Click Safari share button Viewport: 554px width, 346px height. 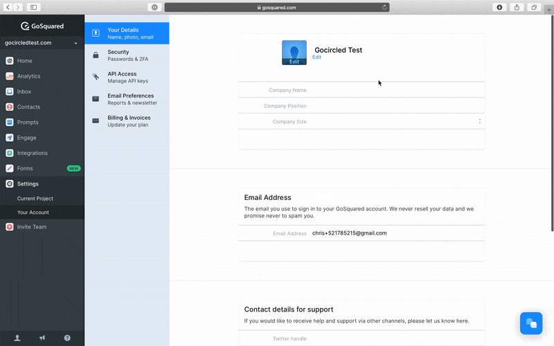click(517, 7)
